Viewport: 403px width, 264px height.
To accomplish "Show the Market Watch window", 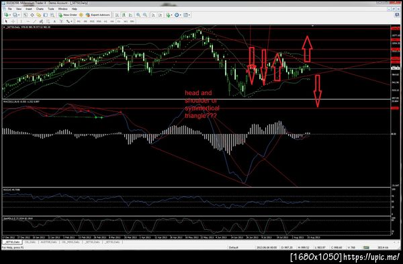I will coord(26,15).
